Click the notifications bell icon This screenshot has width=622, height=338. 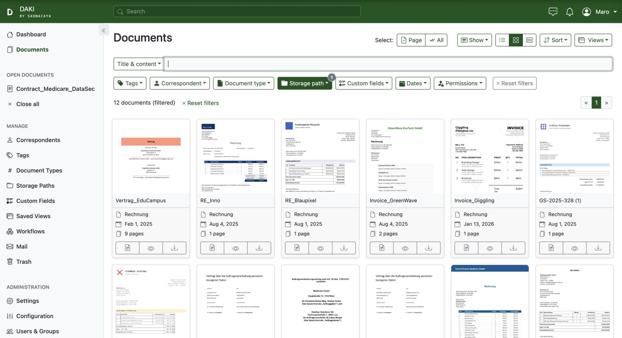click(x=570, y=12)
